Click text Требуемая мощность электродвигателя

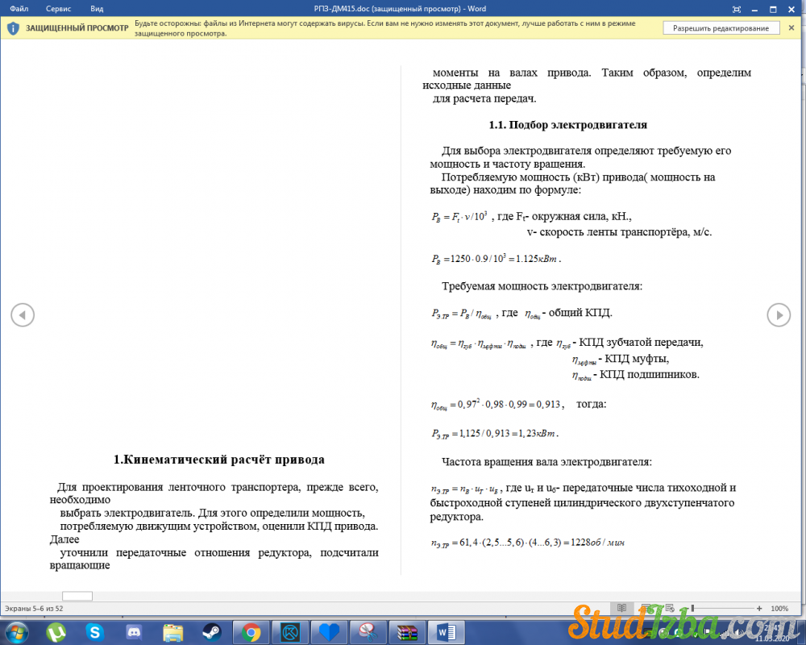(542, 286)
